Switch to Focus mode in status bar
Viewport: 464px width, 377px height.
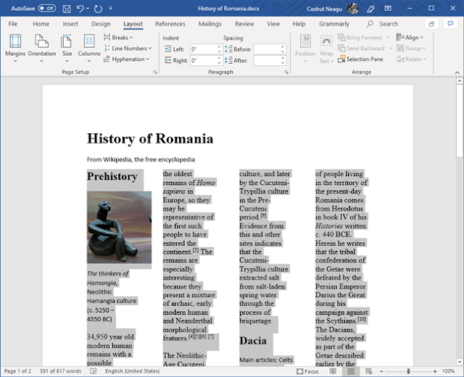click(x=306, y=371)
